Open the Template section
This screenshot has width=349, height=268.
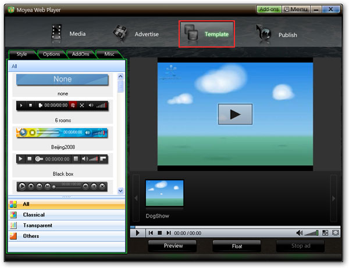pos(206,34)
